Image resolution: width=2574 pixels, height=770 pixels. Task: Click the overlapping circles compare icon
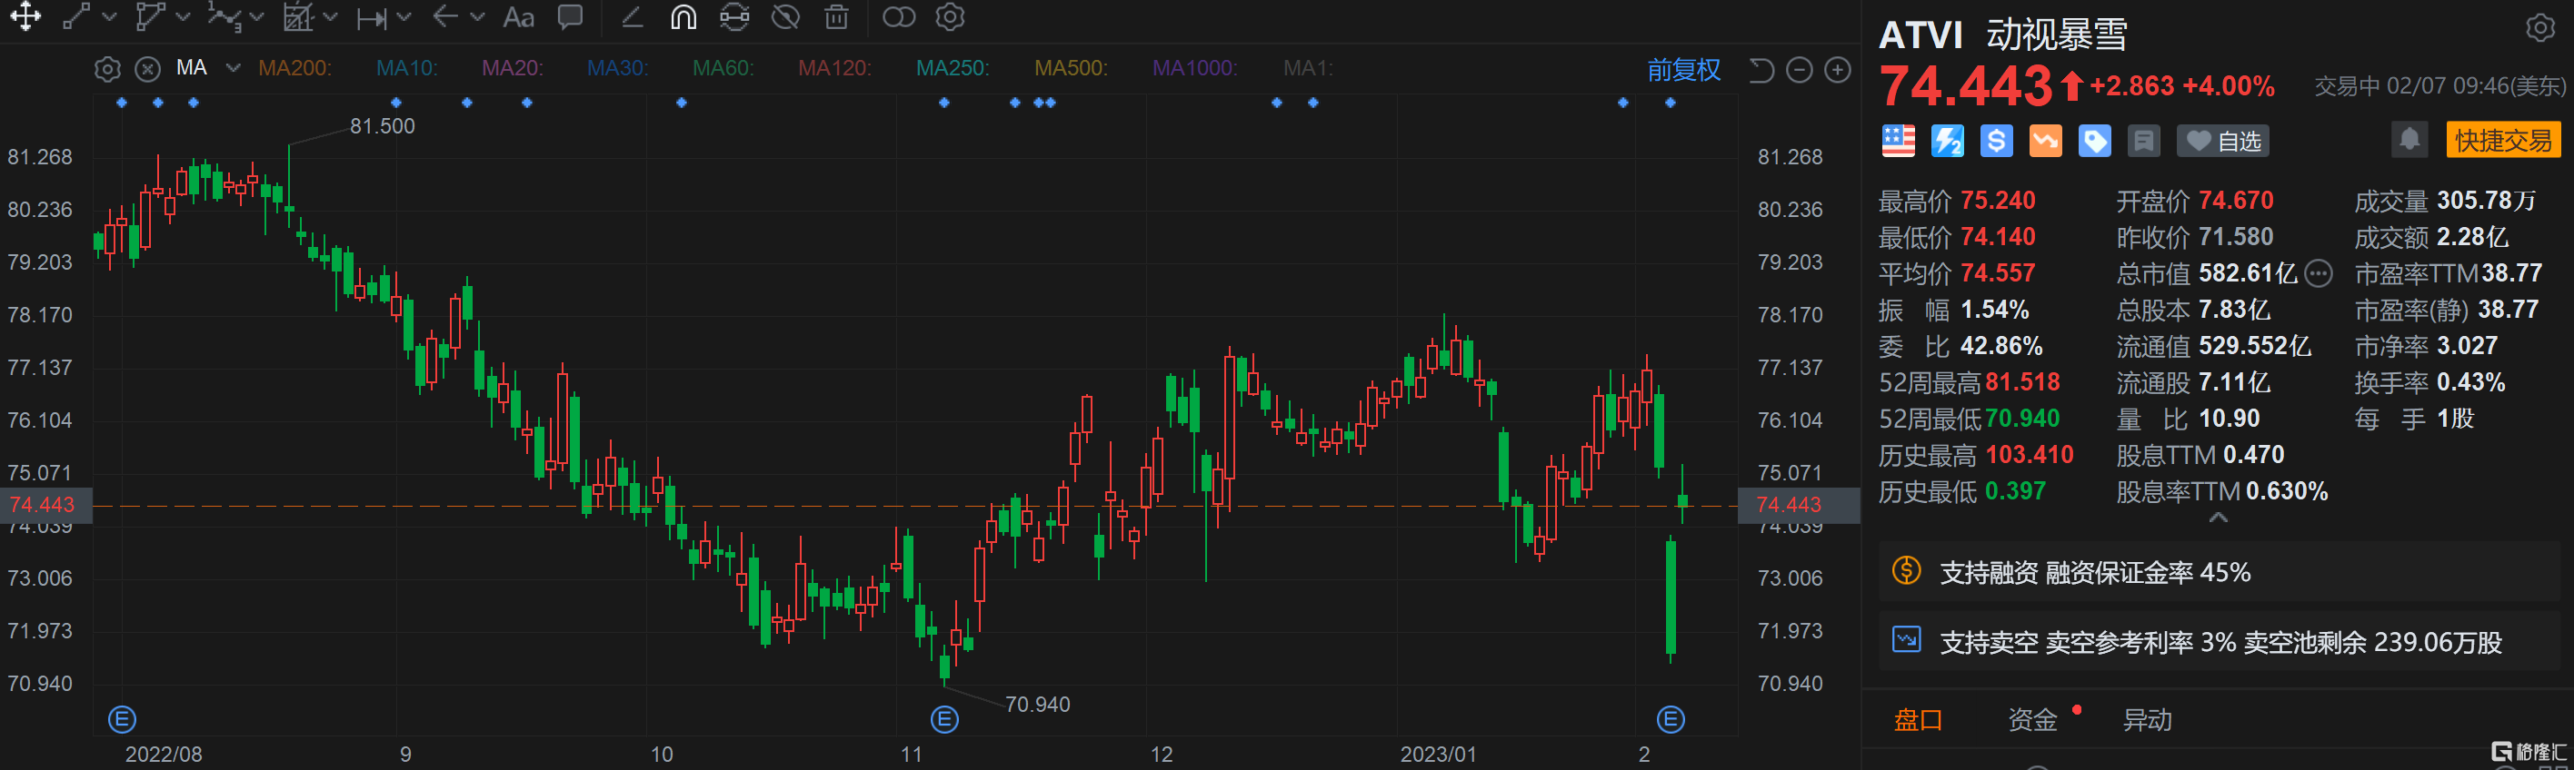[x=898, y=17]
